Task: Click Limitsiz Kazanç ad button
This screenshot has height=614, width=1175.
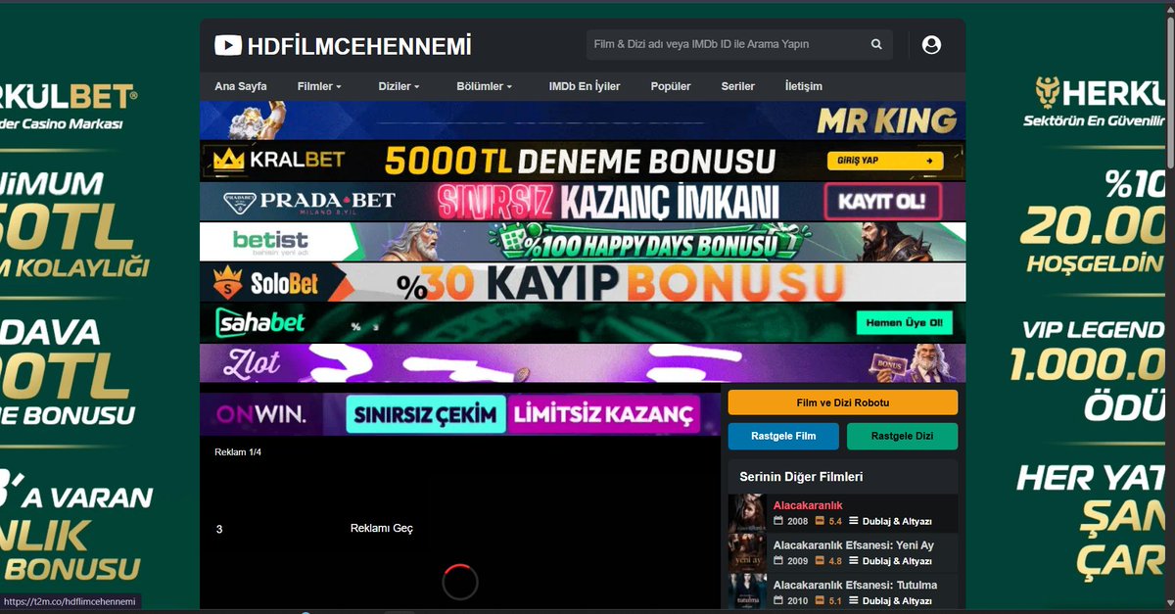Action: pos(603,414)
